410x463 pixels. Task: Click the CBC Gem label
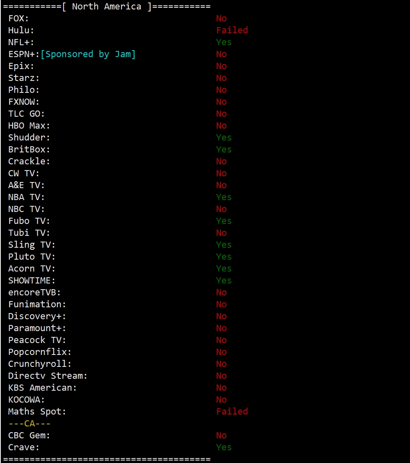29,435
